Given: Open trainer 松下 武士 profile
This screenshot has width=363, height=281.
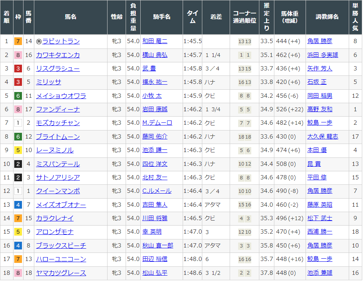Looking at the screenshot, I should click(320, 218).
